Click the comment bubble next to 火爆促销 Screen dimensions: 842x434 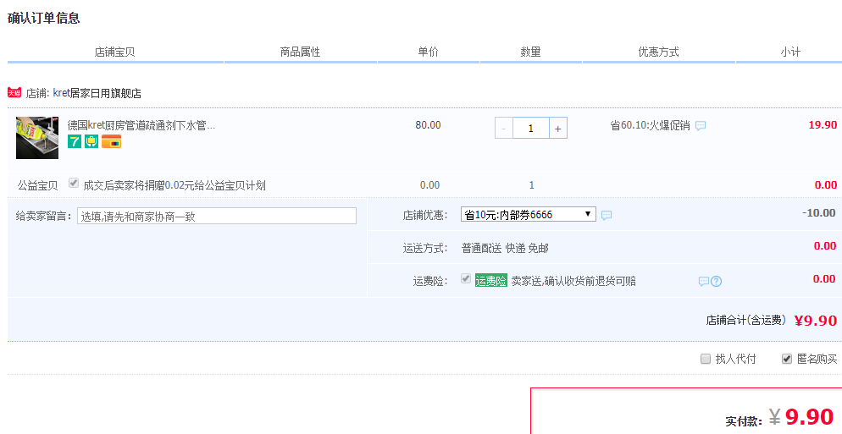coord(701,126)
